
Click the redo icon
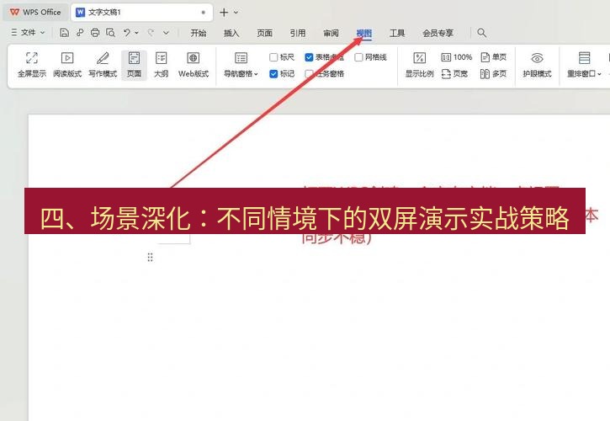(x=151, y=33)
